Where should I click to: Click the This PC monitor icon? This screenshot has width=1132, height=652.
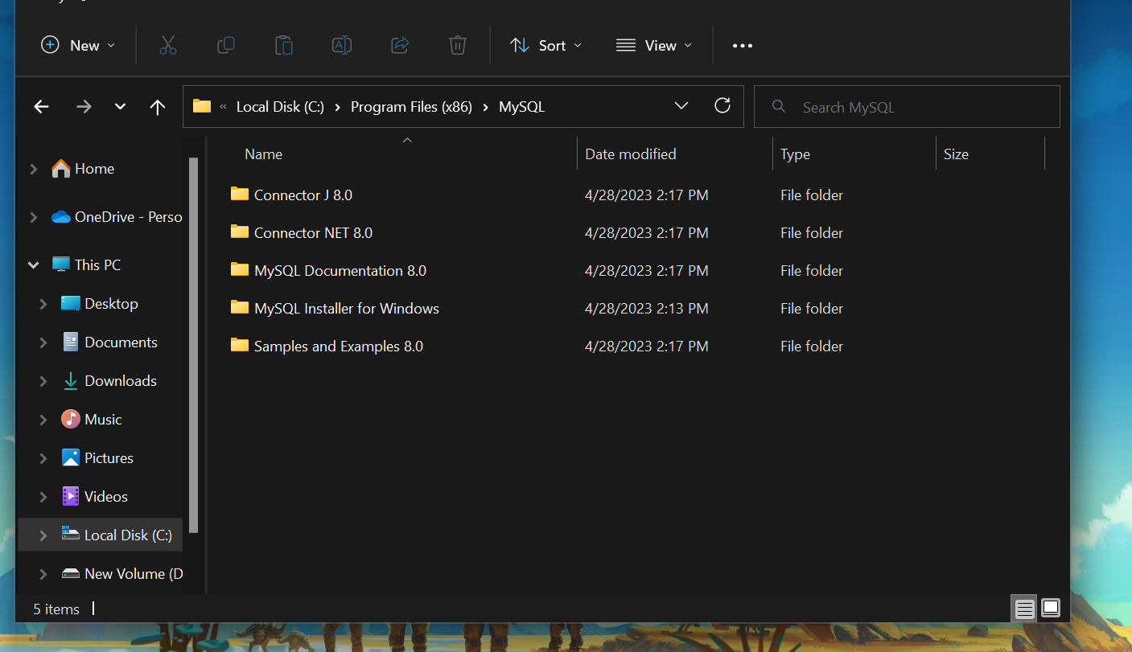60,264
